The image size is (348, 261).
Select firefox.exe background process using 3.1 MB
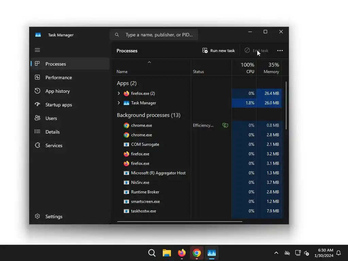tap(199, 163)
